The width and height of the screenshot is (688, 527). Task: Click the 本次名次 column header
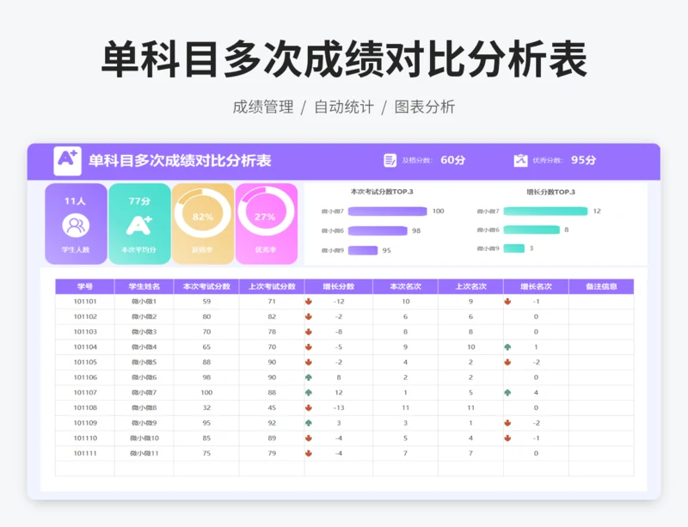tap(405, 286)
